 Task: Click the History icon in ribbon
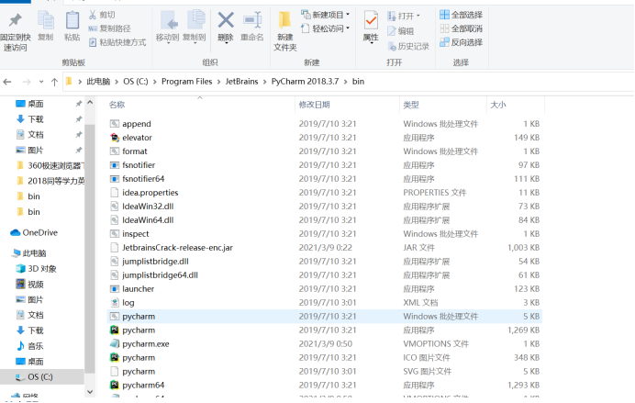tap(392, 46)
